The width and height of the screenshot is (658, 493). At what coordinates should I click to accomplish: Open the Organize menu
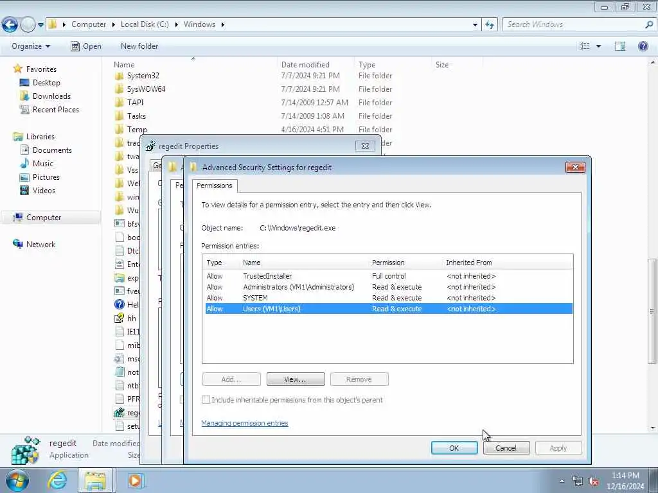coord(31,46)
